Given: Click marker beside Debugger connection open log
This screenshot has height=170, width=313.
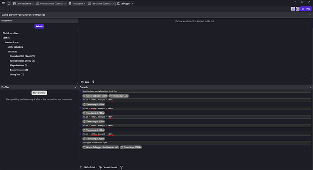Looking at the screenshot, I should (x=80, y=143).
